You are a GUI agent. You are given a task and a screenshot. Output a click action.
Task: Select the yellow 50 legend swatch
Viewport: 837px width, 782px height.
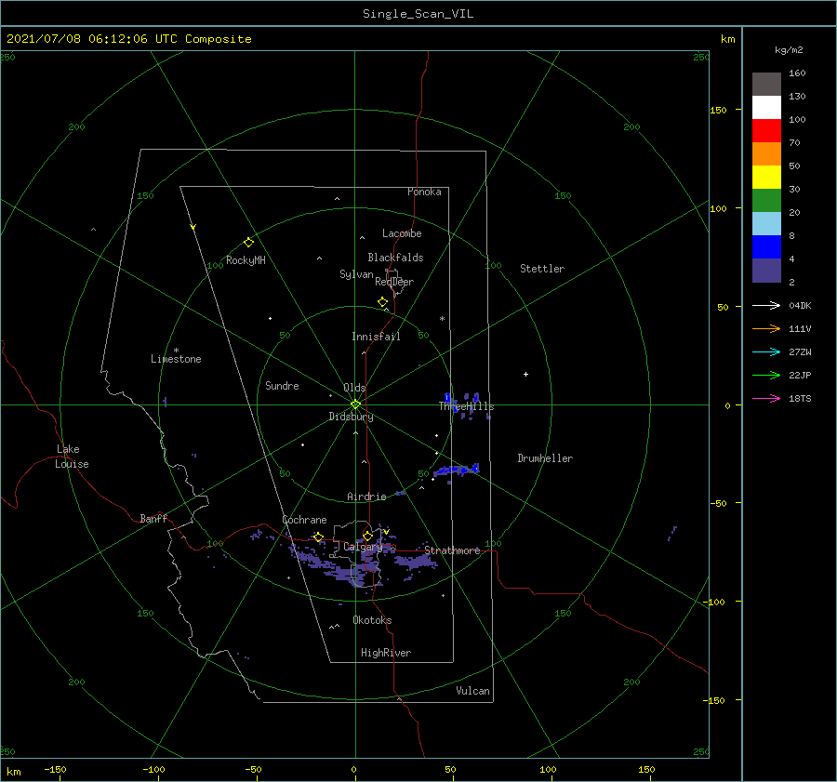tap(766, 178)
